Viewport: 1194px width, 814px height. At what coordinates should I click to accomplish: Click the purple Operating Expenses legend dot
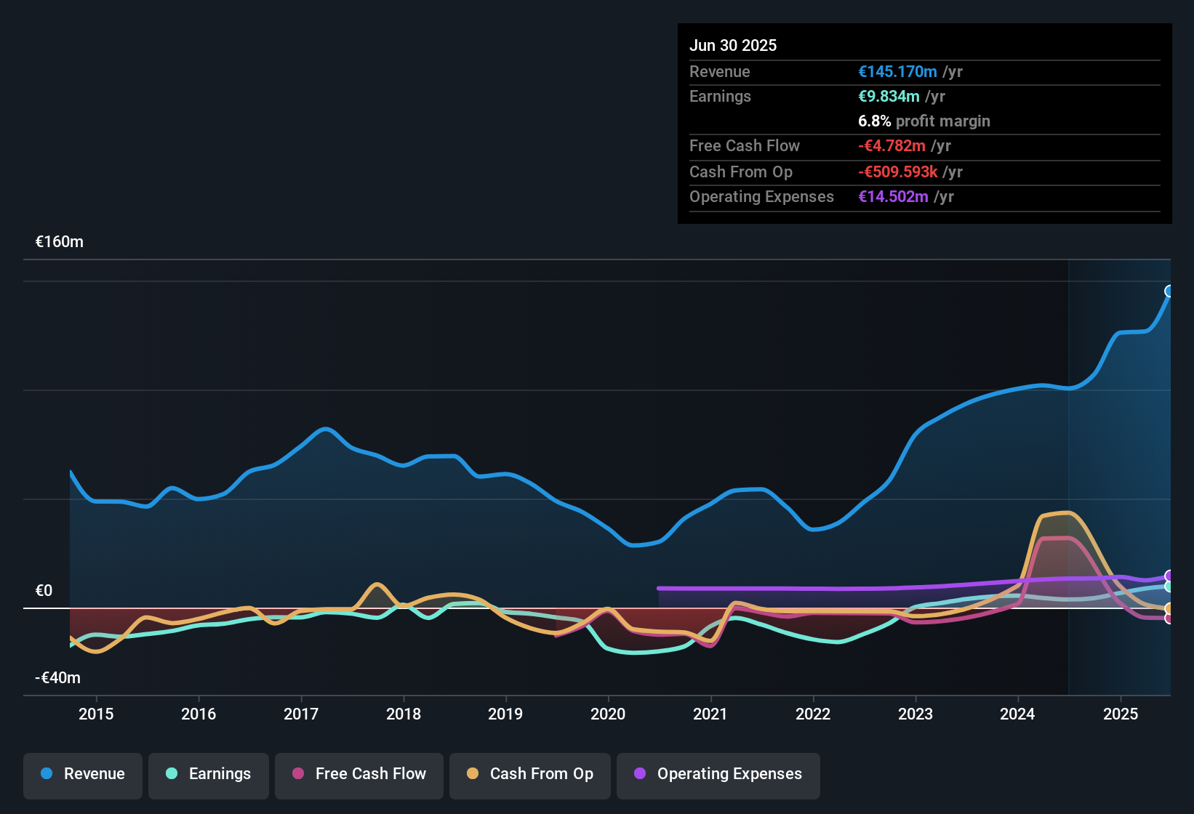[640, 774]
